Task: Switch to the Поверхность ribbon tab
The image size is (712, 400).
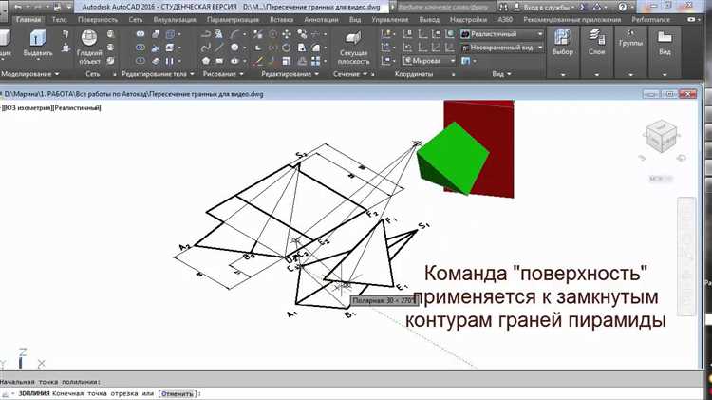Action: point(98,20)
